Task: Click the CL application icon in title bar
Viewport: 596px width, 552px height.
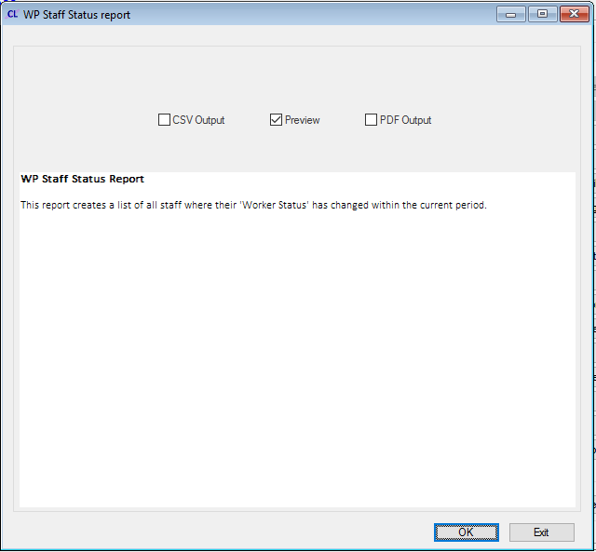Action: (12, 15)
